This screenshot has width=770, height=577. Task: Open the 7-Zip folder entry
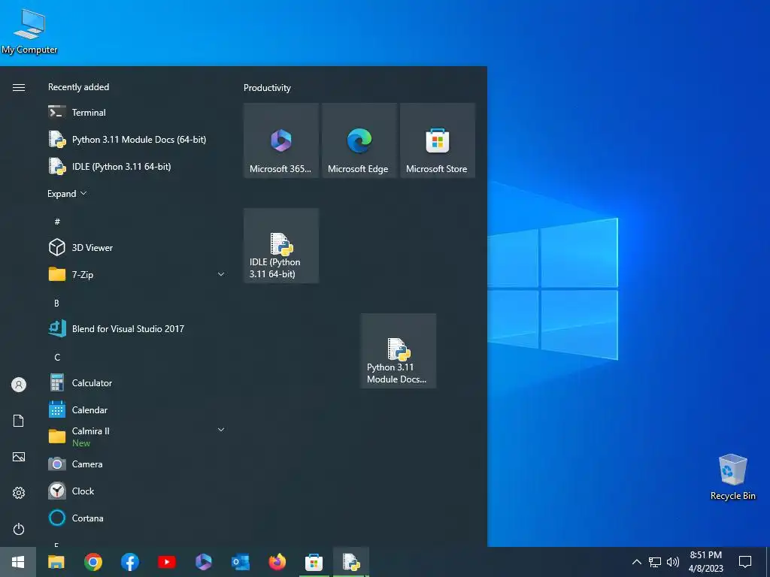tap(138, 274)
